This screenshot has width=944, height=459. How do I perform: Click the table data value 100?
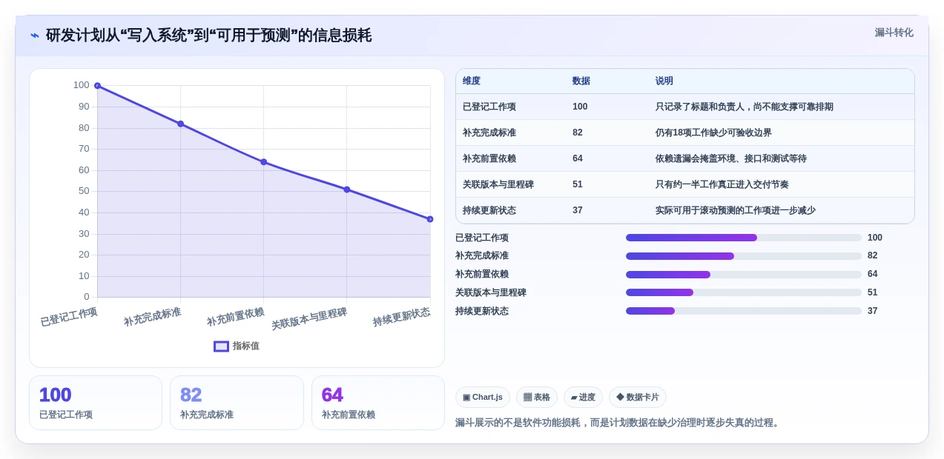click(580, 107)
